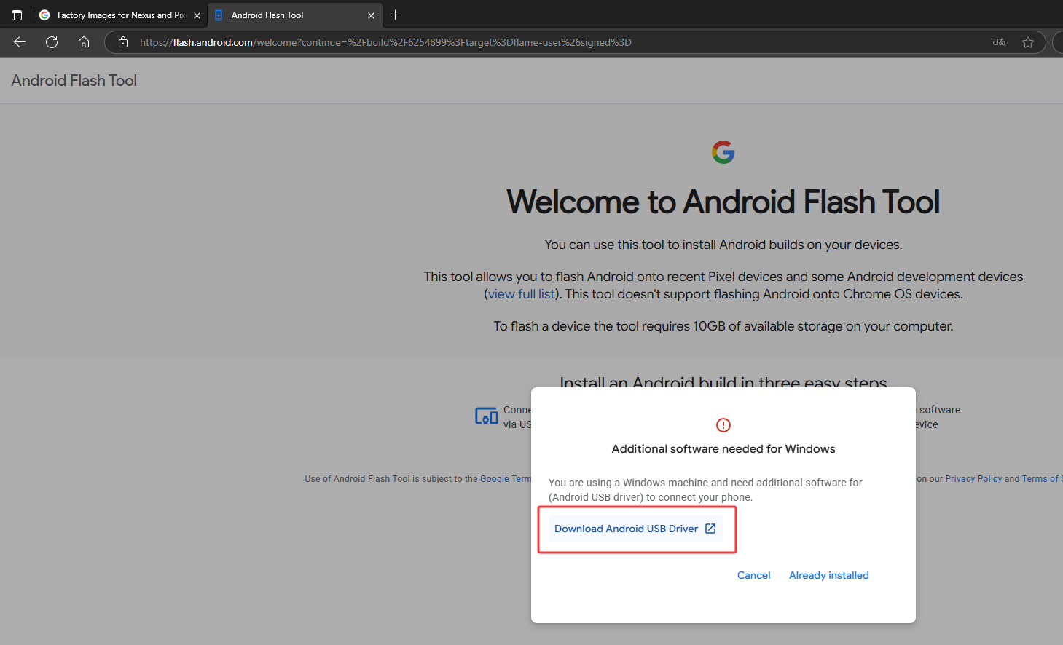Click the Google Terms link
The width and height of the screenshot is (1063, 645).
coord(506,479)
